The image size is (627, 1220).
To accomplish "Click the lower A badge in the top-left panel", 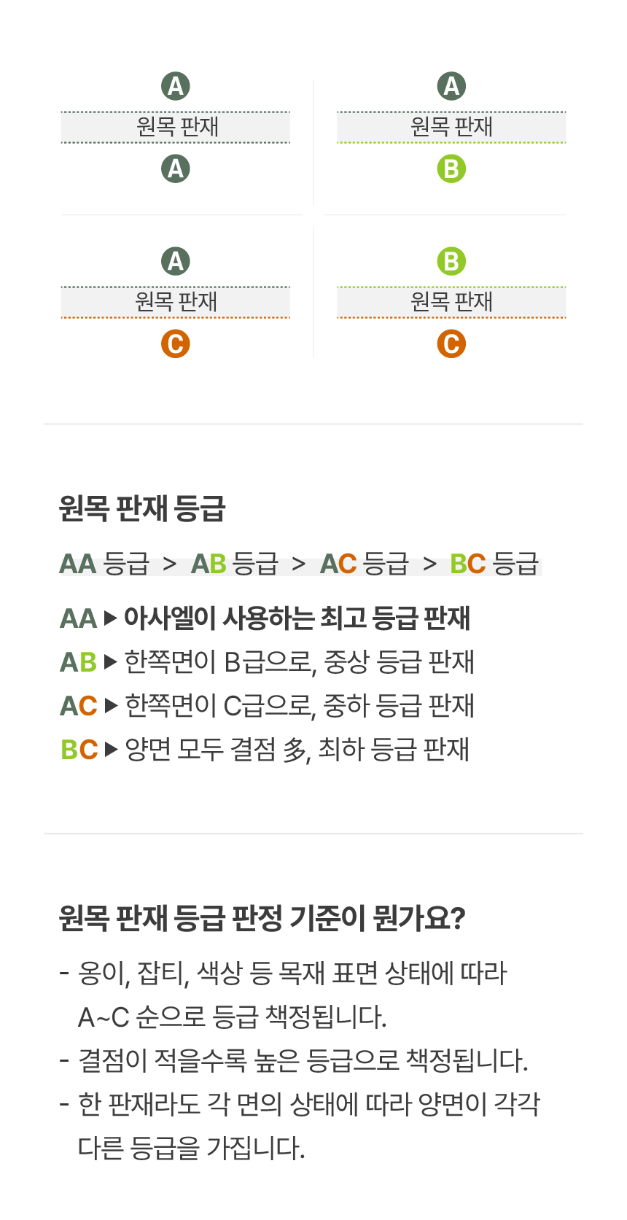I will 176,169.
